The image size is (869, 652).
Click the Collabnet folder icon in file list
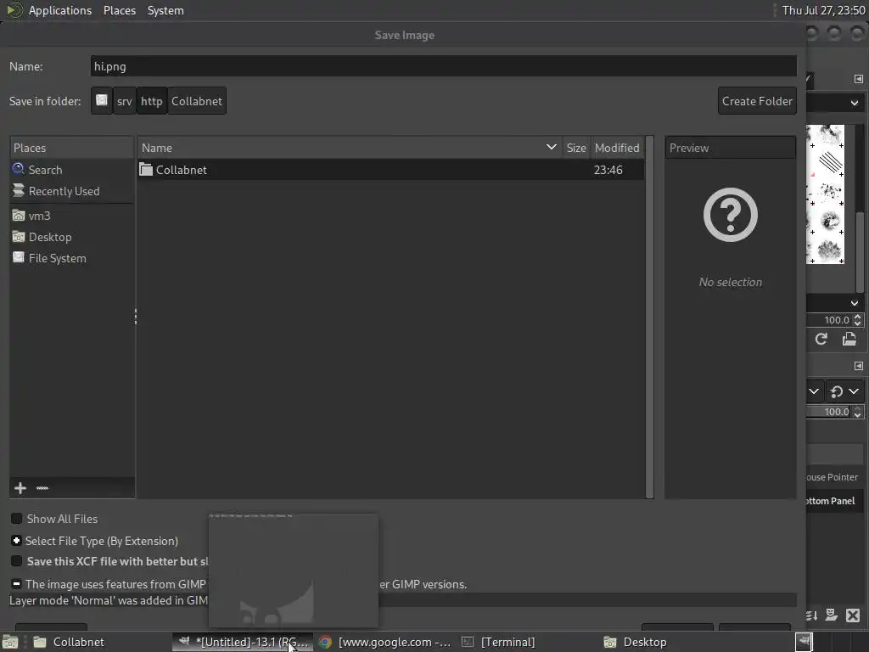pyautogui.click(x=146, y=169)
